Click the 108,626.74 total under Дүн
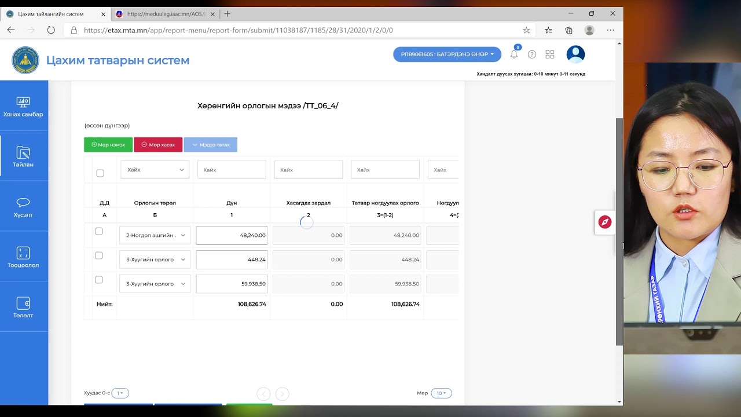The width and height of the screenshot is (741, 417). click(252, 304)
